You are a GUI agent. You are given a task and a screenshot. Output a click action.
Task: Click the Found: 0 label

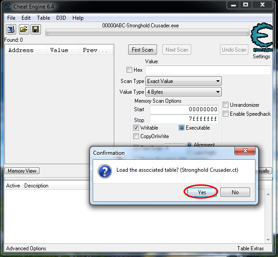point(13,40)
